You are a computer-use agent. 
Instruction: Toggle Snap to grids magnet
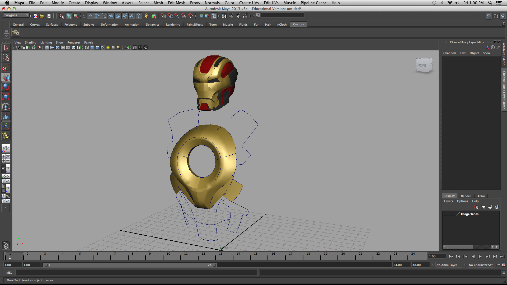coord(163,16)
